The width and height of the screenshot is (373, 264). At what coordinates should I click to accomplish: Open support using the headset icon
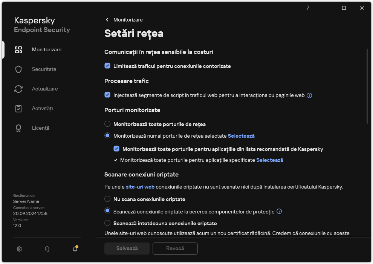pos(47,249)
